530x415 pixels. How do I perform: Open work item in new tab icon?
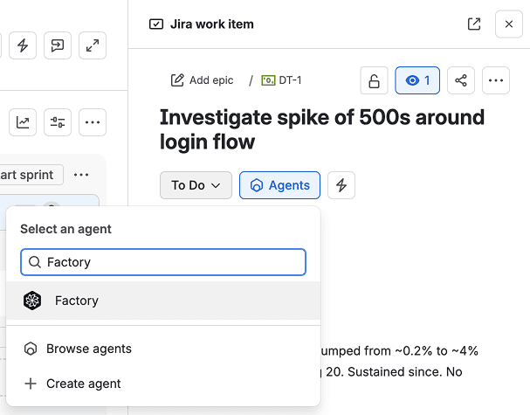(474, 24)
